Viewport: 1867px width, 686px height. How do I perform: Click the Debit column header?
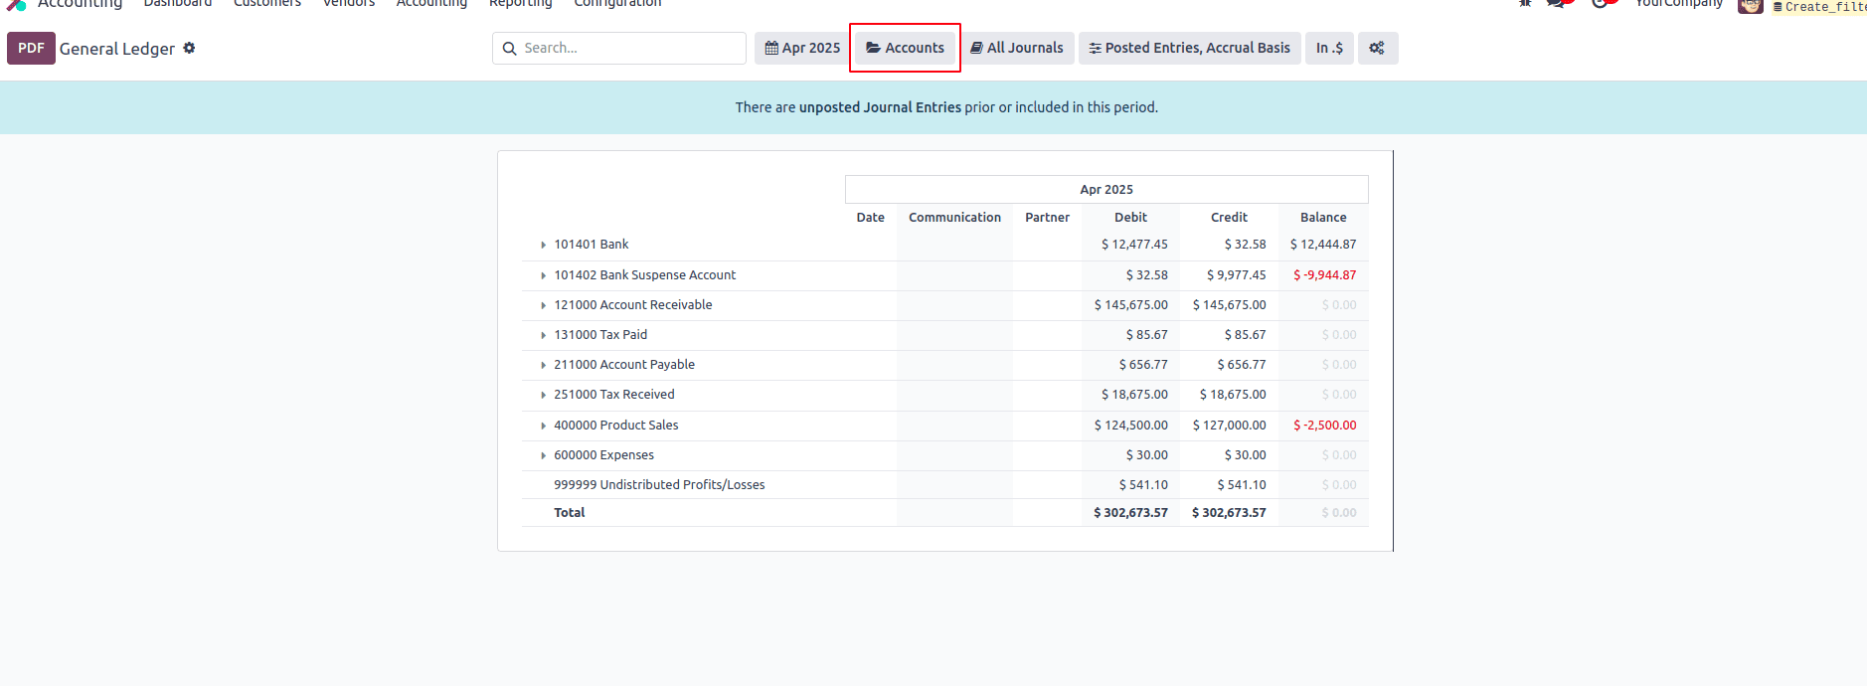tap(1130, 217)
